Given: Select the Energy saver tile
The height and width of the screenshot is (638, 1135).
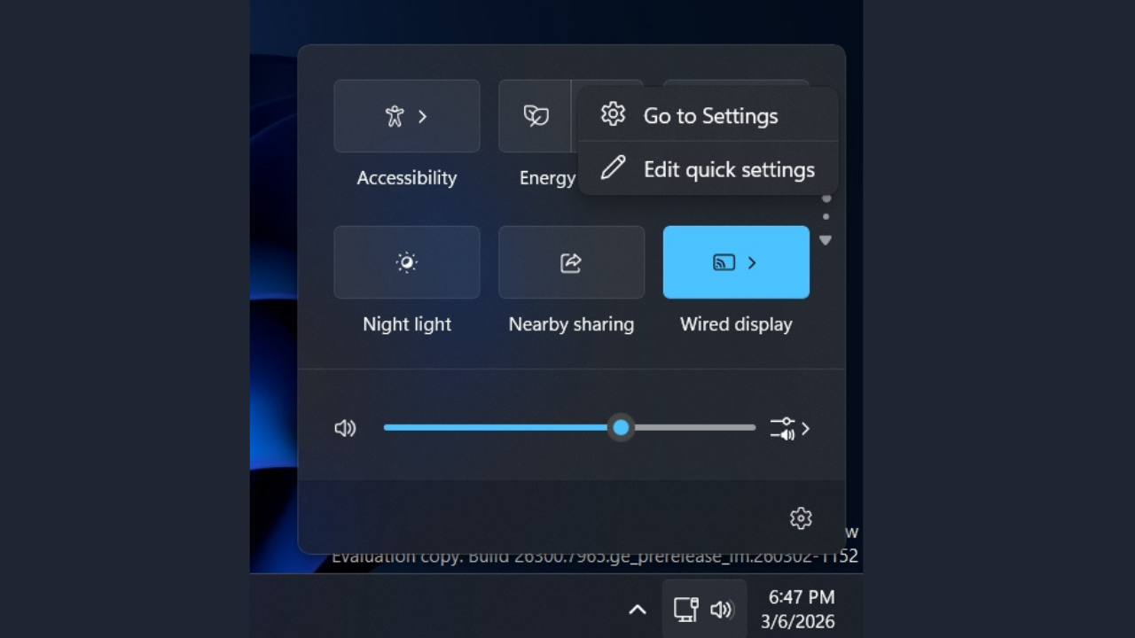Looking at the screenshot, I should click(536, 116).
